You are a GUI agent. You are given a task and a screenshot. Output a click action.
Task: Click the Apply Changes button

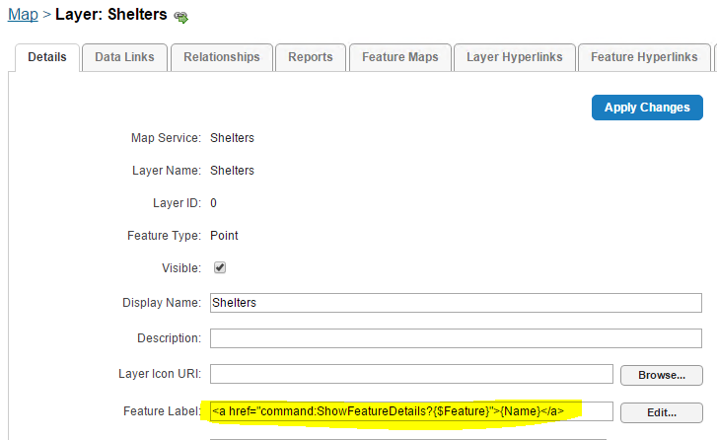647,108
